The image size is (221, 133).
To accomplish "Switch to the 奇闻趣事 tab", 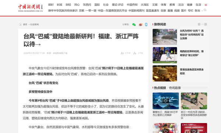I will coord(175,88).
